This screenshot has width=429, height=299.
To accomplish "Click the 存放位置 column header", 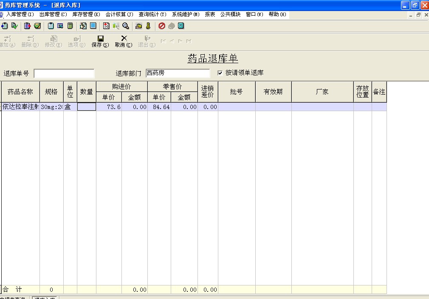I will pos(362,92).
